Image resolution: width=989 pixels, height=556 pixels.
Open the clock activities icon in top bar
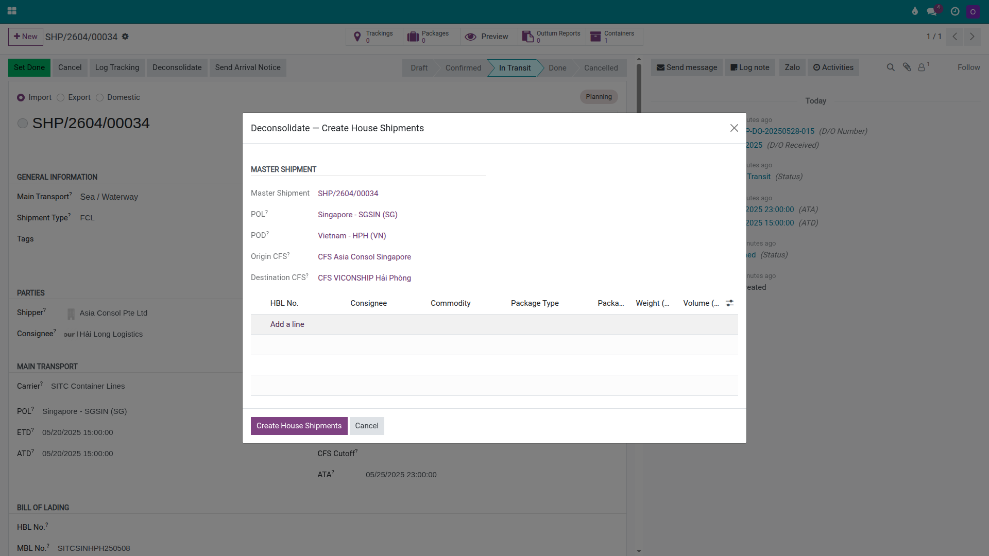tap(955, 11)
